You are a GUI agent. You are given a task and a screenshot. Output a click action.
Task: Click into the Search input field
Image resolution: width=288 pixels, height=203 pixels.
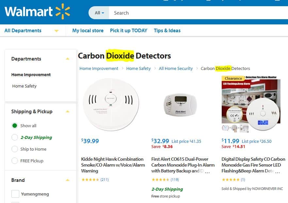(x=196, y=13)
